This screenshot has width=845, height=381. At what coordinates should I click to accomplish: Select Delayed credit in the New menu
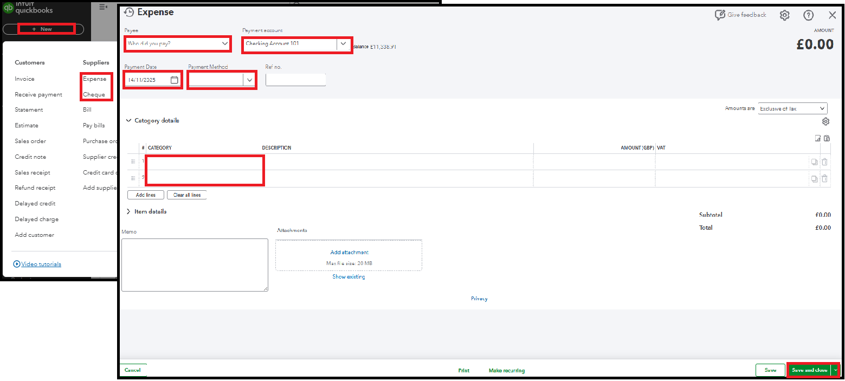[35, 203]
